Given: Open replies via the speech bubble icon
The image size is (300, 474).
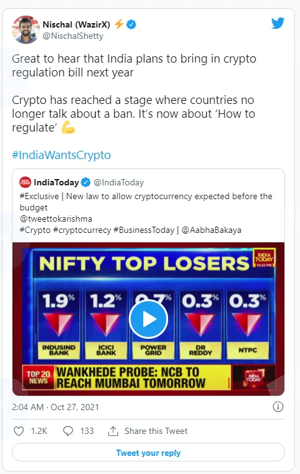Looking at the screenshot, I should tap(68, 431).
